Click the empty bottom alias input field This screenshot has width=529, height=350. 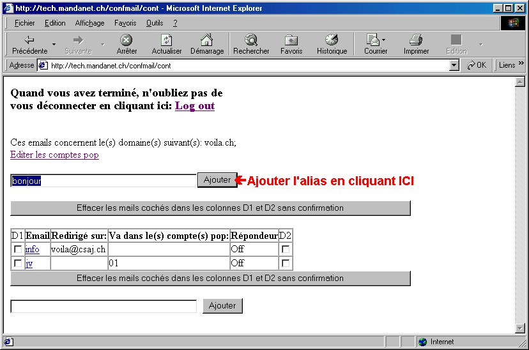point(103,307)
